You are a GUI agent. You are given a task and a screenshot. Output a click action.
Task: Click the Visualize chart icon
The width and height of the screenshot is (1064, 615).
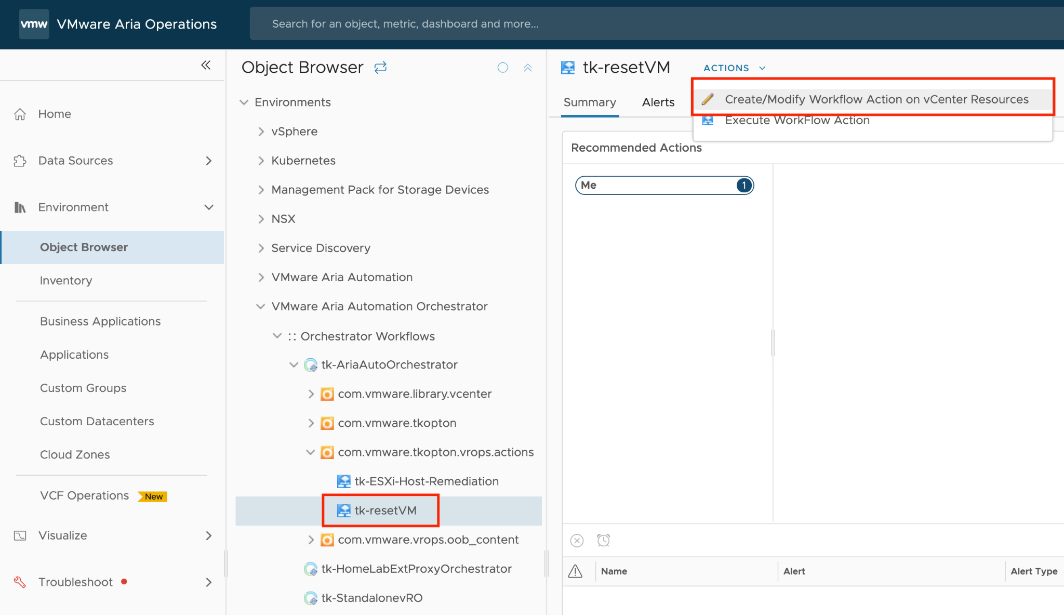tap(20, 535)
